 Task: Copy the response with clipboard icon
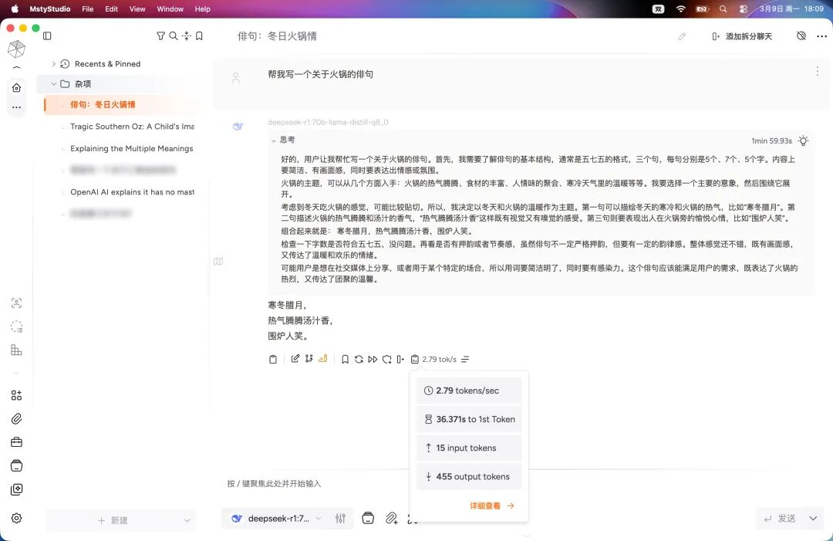[x=273, y=360]
